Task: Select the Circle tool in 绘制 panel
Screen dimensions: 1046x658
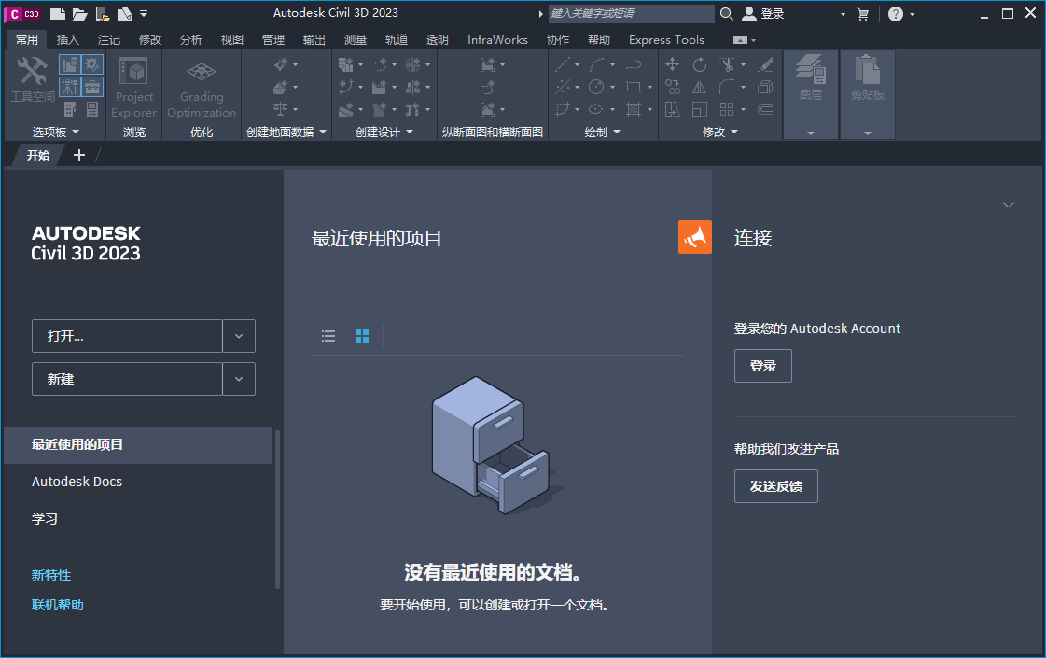Action: (597, 87)
